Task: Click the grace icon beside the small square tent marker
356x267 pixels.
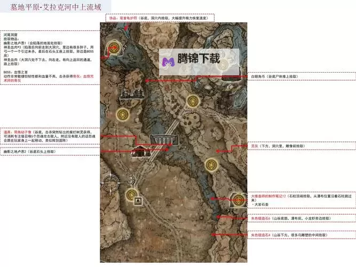Action: (x=132, y=195)
